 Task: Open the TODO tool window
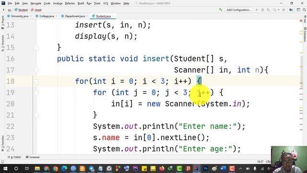point(14,157)
